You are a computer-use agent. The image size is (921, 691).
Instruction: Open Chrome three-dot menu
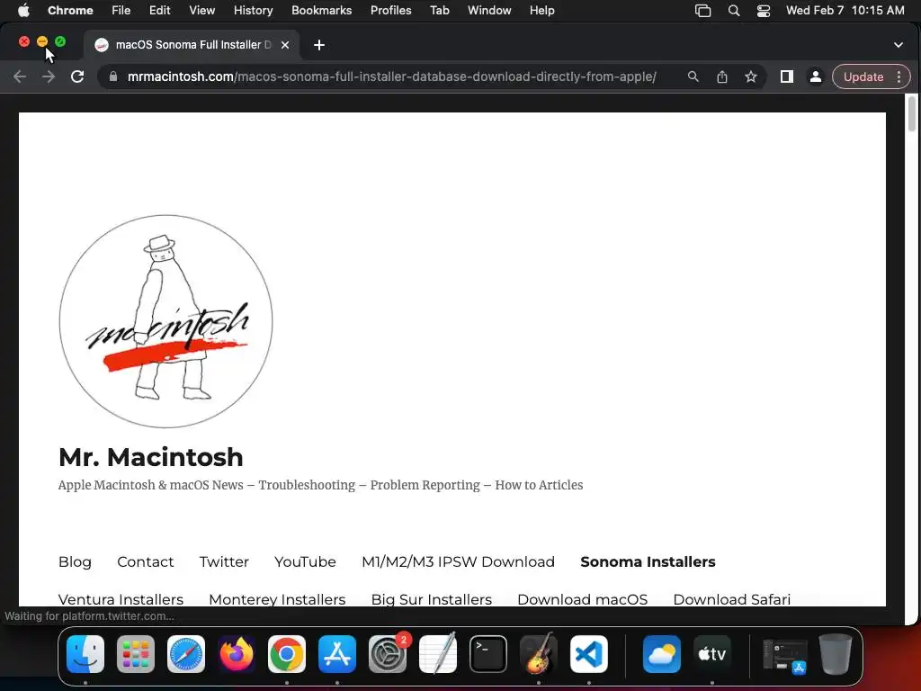point(899,77)
